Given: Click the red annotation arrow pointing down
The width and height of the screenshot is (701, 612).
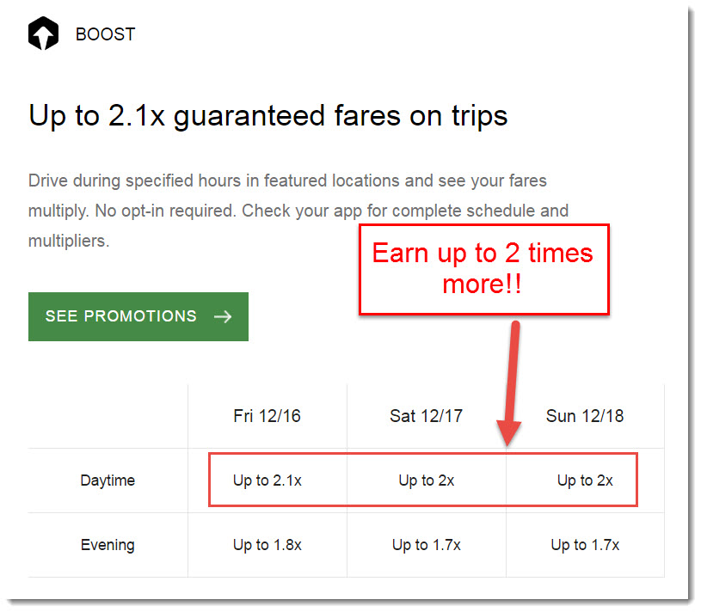Looking at the screenshot, I should click(x=511, y=383).
